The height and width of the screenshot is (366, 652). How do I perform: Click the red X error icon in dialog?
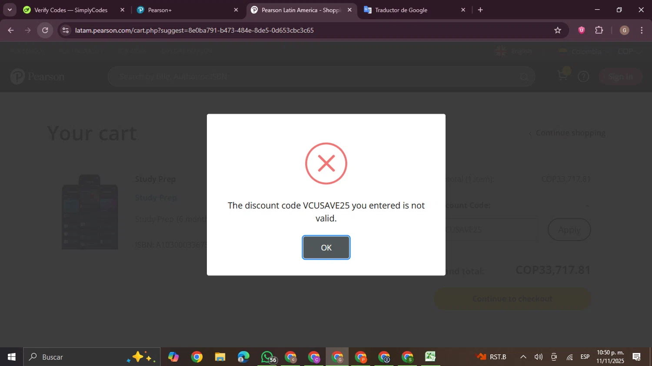[x=326, y=164]
